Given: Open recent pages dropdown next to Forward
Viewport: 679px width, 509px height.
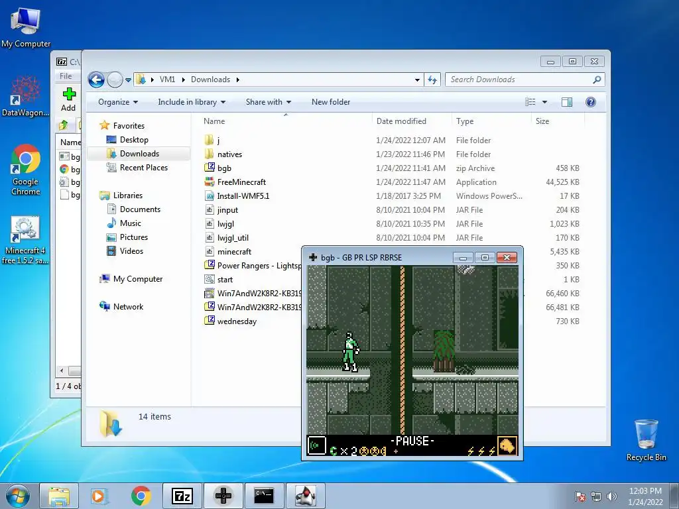Looking at the screenshot, I should (x=128, y=80).
